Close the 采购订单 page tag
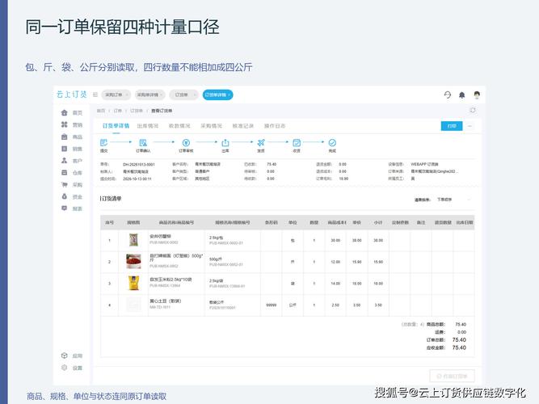 127,95
